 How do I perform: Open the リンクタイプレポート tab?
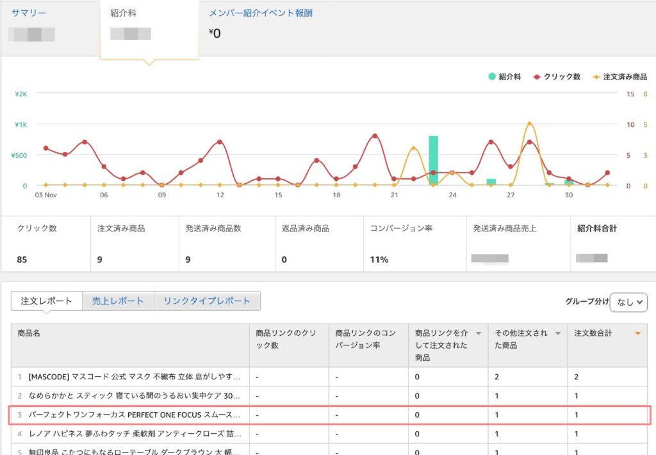pyautogui.click(x=206, y=301)
